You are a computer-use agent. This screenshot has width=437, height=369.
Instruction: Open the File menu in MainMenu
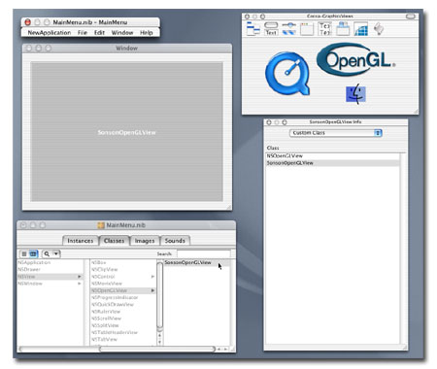tap(83, 33)
